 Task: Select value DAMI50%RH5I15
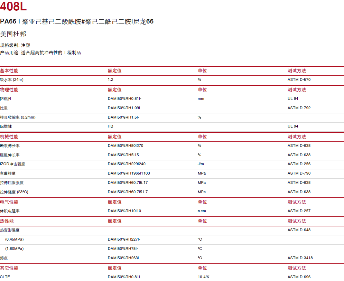tap(123, 155)
